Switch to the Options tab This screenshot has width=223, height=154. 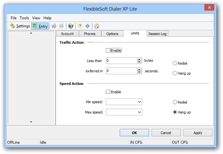point(112,34)
